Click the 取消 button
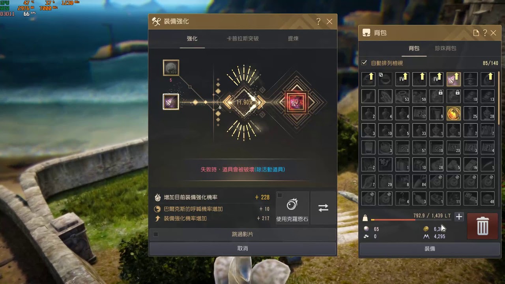Image resolution: width=505 pixels, height=284 pixels. pyautogui.click(x=243, y=248)
